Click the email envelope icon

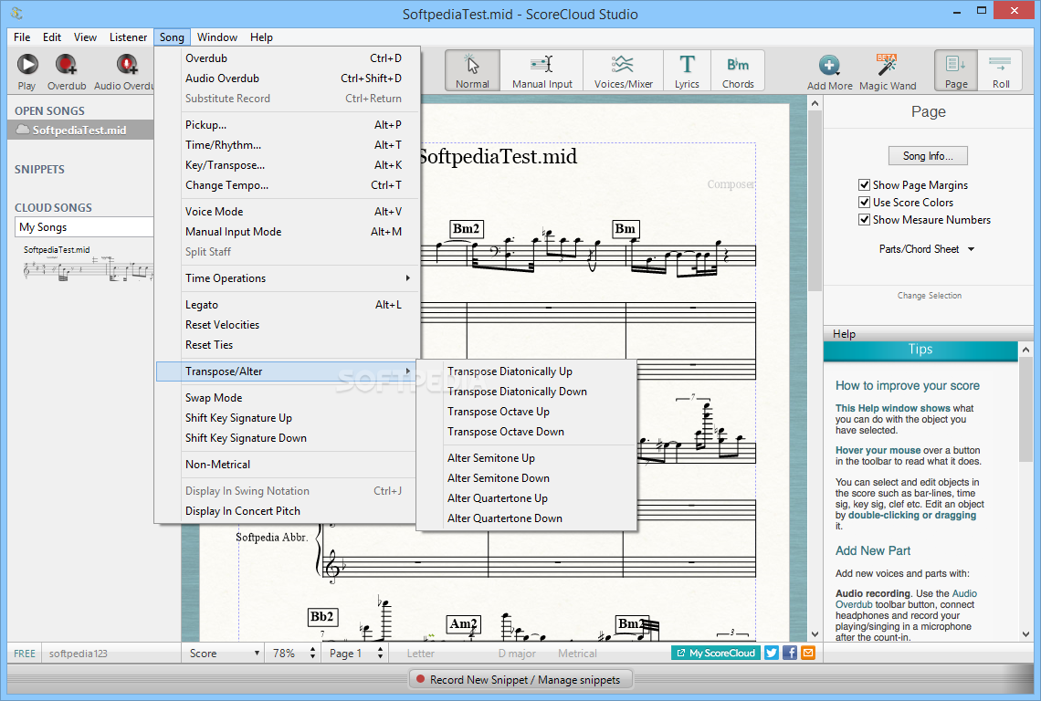[x=808, y=653]
